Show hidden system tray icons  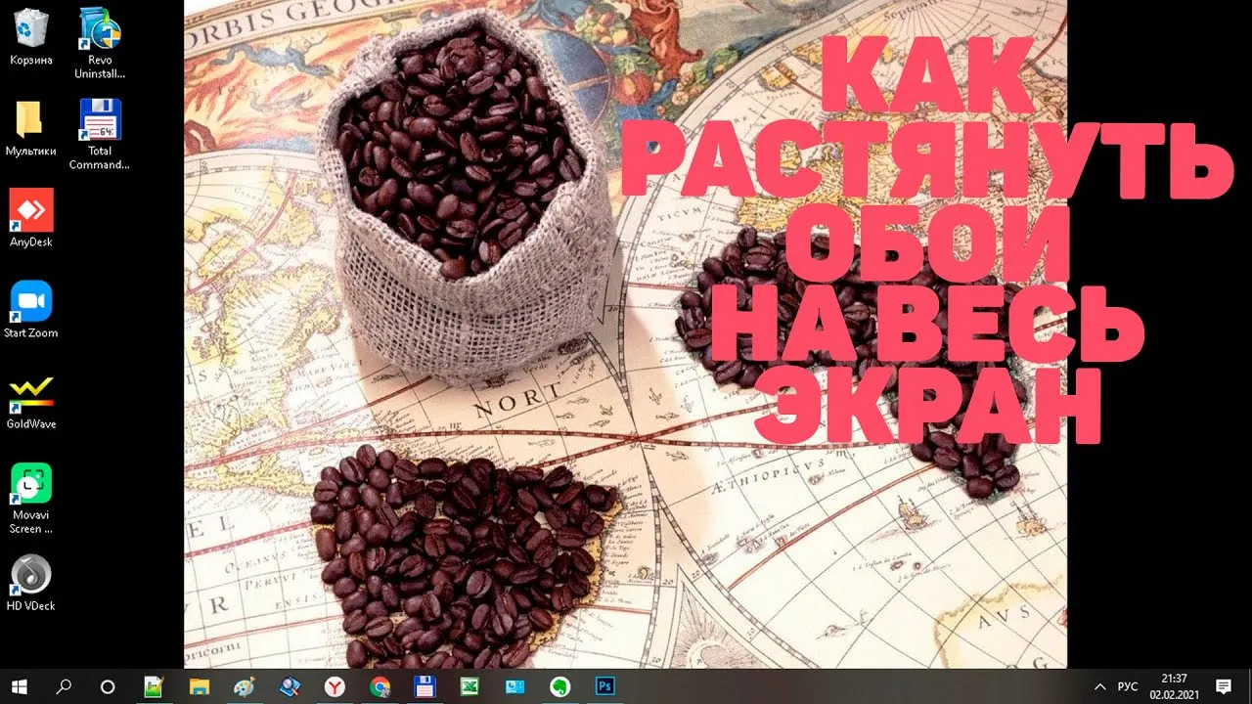tap(1099, 686)
